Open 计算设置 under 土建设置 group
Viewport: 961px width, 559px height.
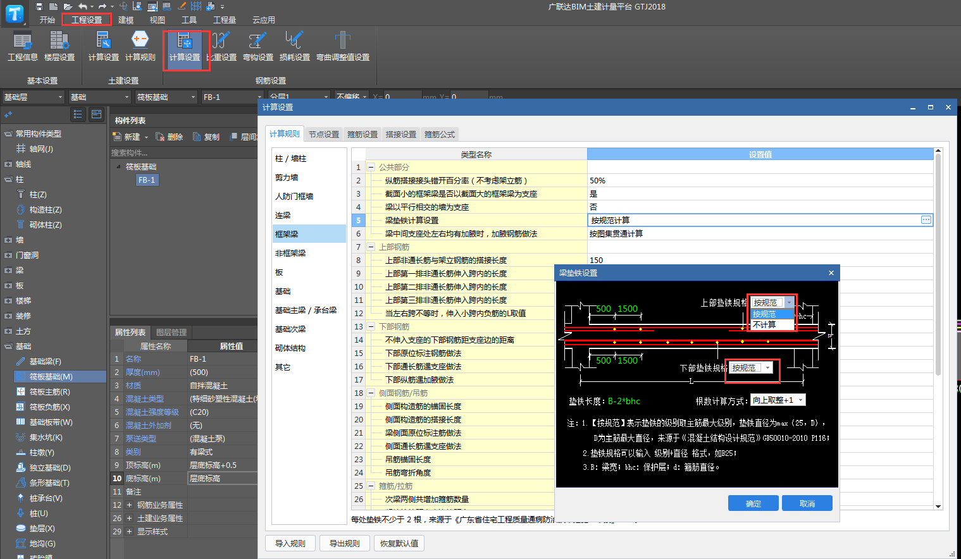tap(103, 46)
